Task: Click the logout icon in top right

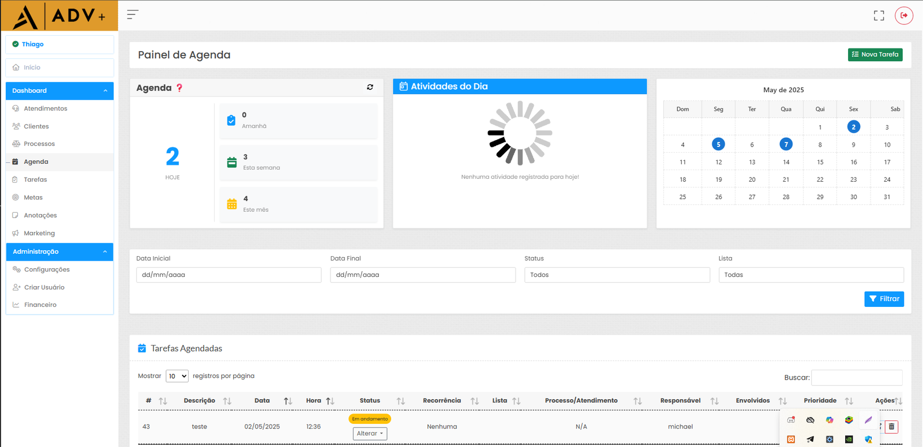Action: [903, 16]
